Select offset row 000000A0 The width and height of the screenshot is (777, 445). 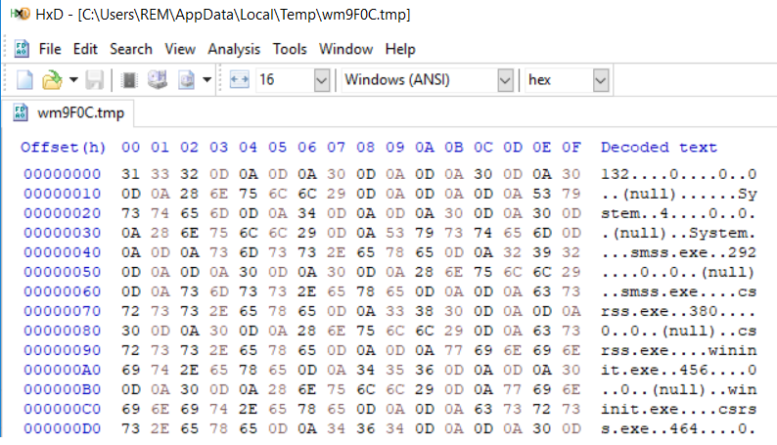pos(63,370)
